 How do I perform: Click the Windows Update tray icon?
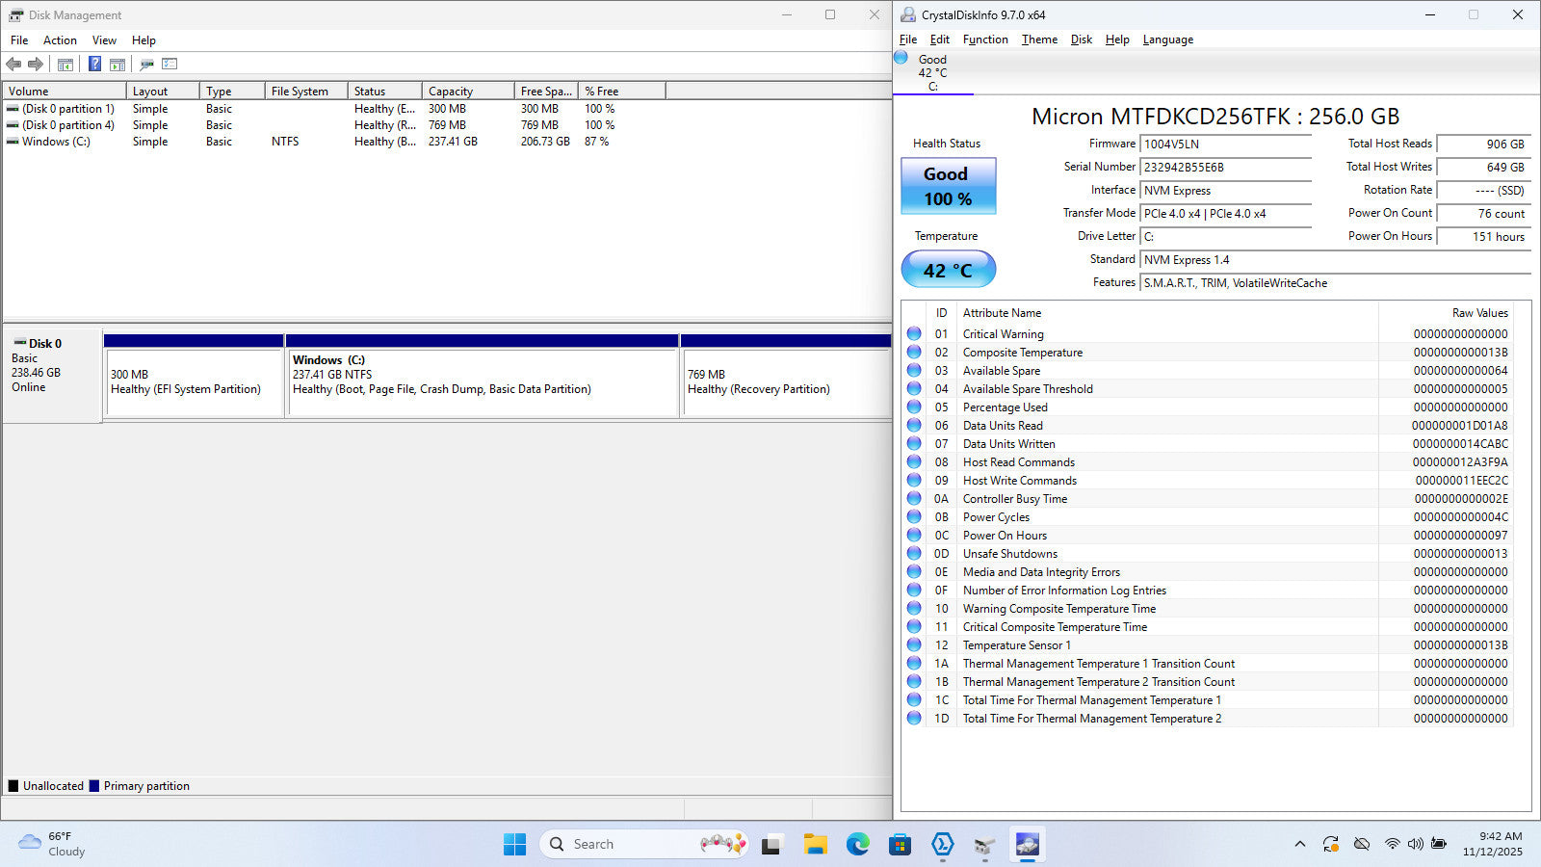pyautogui.click(x=1330, y=844)
